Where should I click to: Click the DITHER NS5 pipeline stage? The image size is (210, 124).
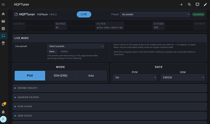pyautogui.click(x=159, y=26)
